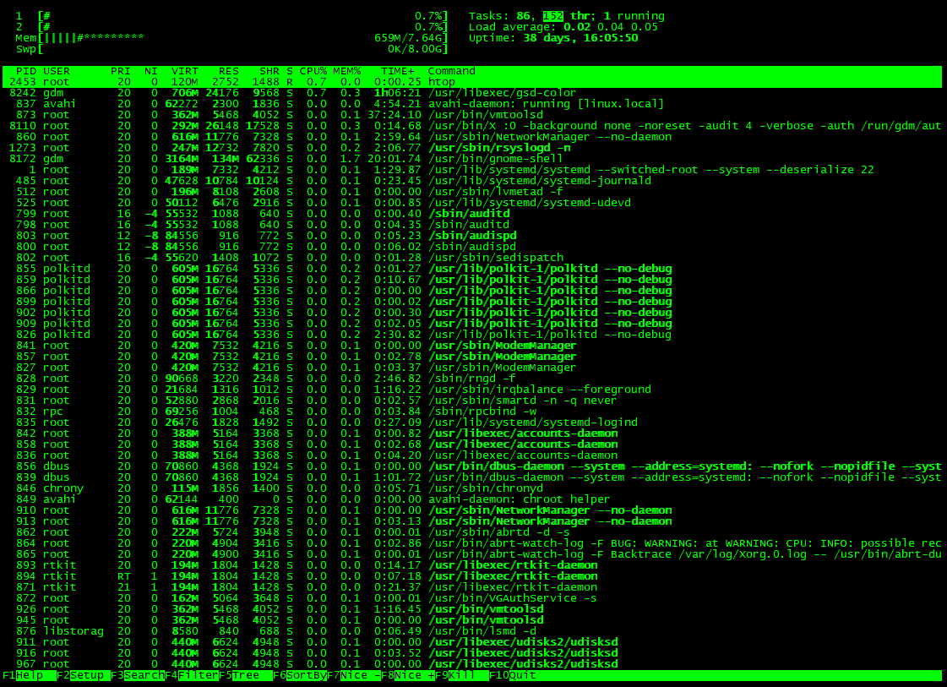The width and height of the screenshot is (947, 687).
Task: Sort by the USER column header
Action: 56,71
